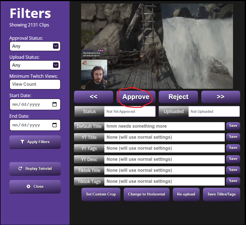
Task: Save the Tiktok Tags
Action: coord(233,181)
